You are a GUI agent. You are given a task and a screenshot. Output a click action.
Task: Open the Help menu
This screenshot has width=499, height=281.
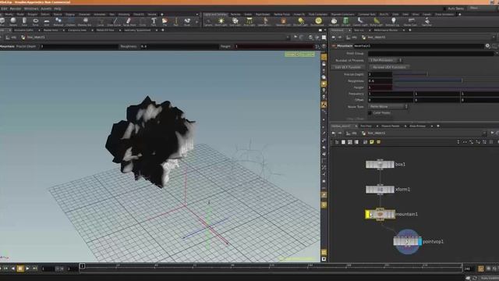tap(58, 9)
